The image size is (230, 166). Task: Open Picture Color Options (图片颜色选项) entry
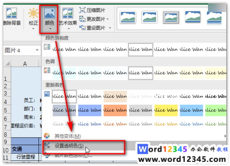point(73,156)
